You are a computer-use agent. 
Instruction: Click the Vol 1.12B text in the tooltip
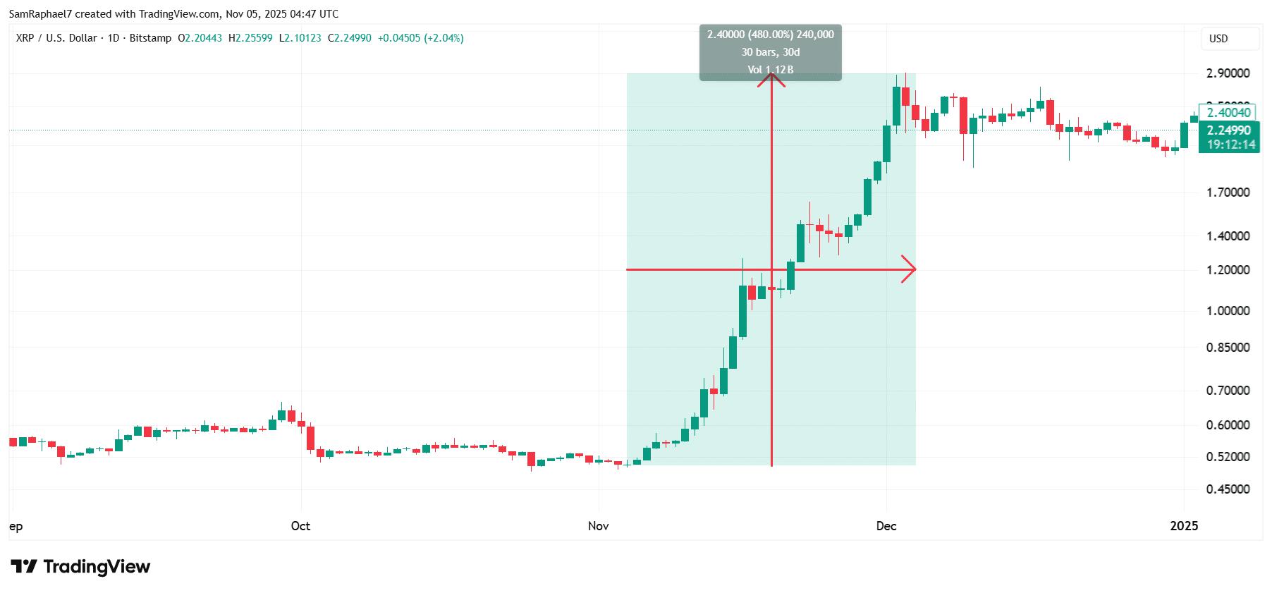pyautogui.click(x=770, y=70)
